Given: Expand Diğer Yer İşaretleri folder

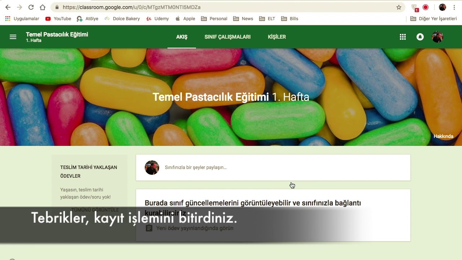Looking at the screenshot, I should [433, 19].
